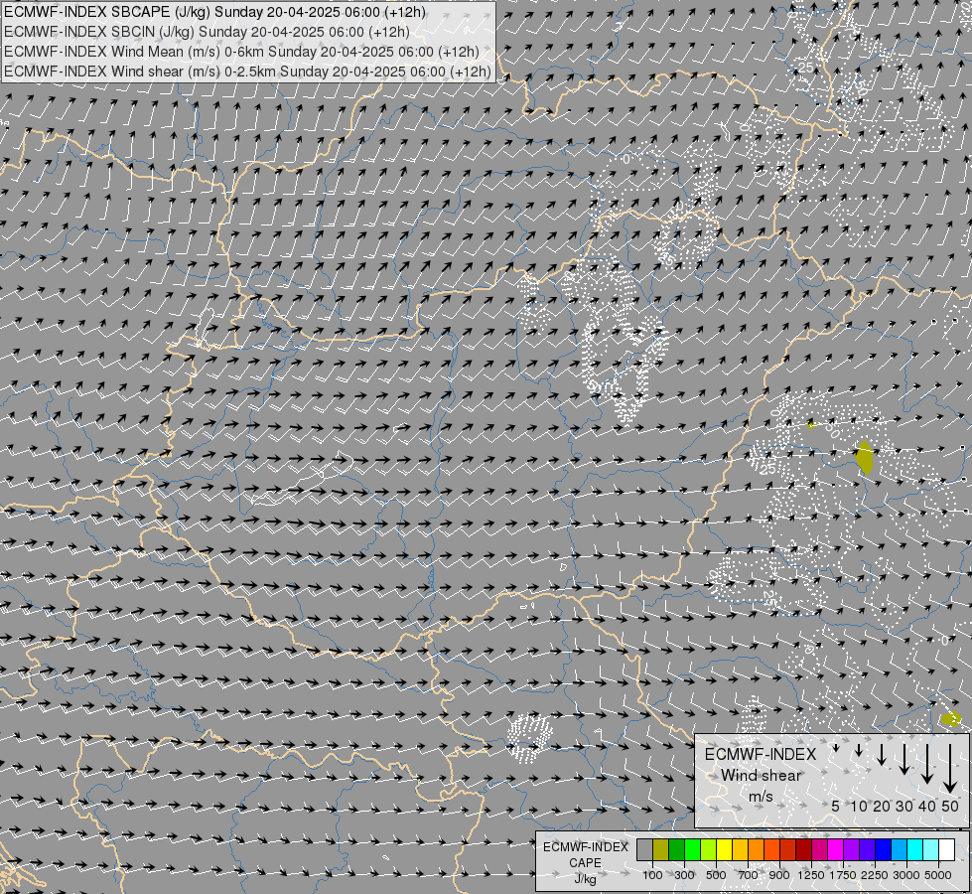This screenshot has height=894, width=972.
Task: Click the 500 value on CAPE scale
Action: pyautogui.click(x=716, y=875)
